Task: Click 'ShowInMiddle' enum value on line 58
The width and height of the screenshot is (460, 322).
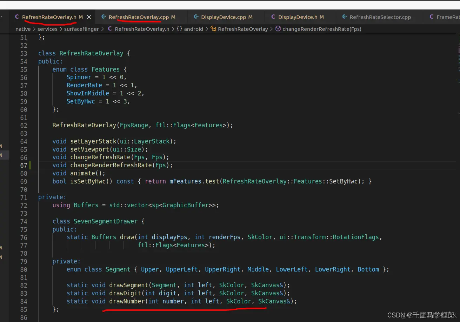Action: pos(88,93)
